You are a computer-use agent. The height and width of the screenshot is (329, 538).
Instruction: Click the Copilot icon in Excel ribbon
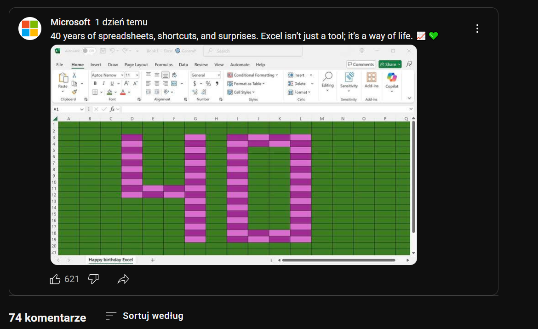(392, 80)
